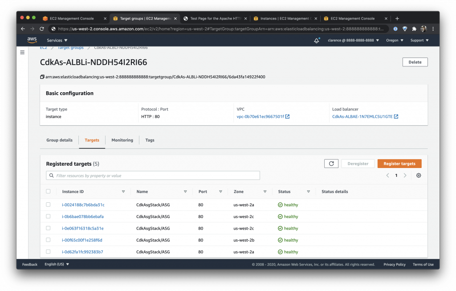Click the blue diamond extension icon
The image size is (456, 291).
405,29
